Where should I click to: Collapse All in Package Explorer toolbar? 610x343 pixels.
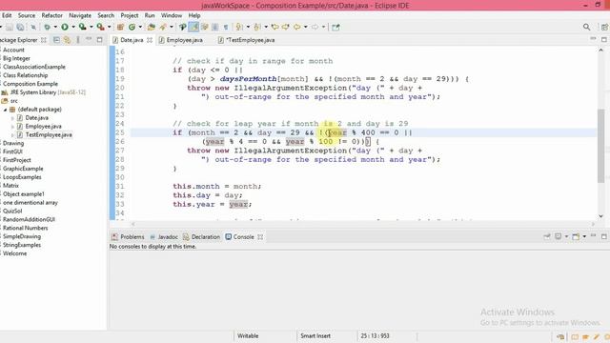(x=56, y=40)
